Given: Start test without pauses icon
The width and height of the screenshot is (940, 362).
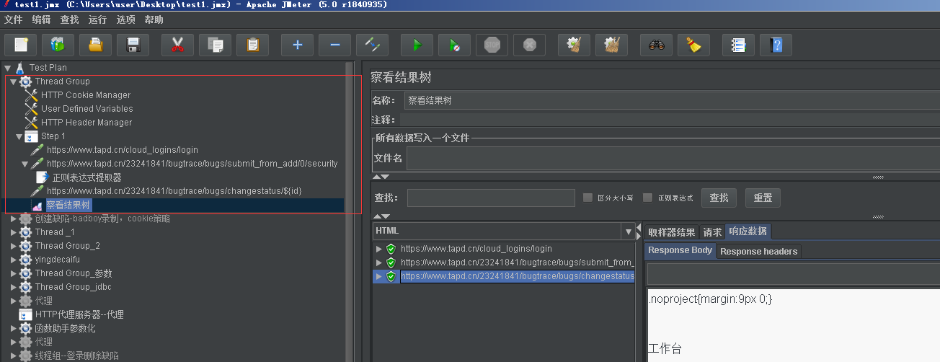Looking at the screenshot, I should point(454,45).
